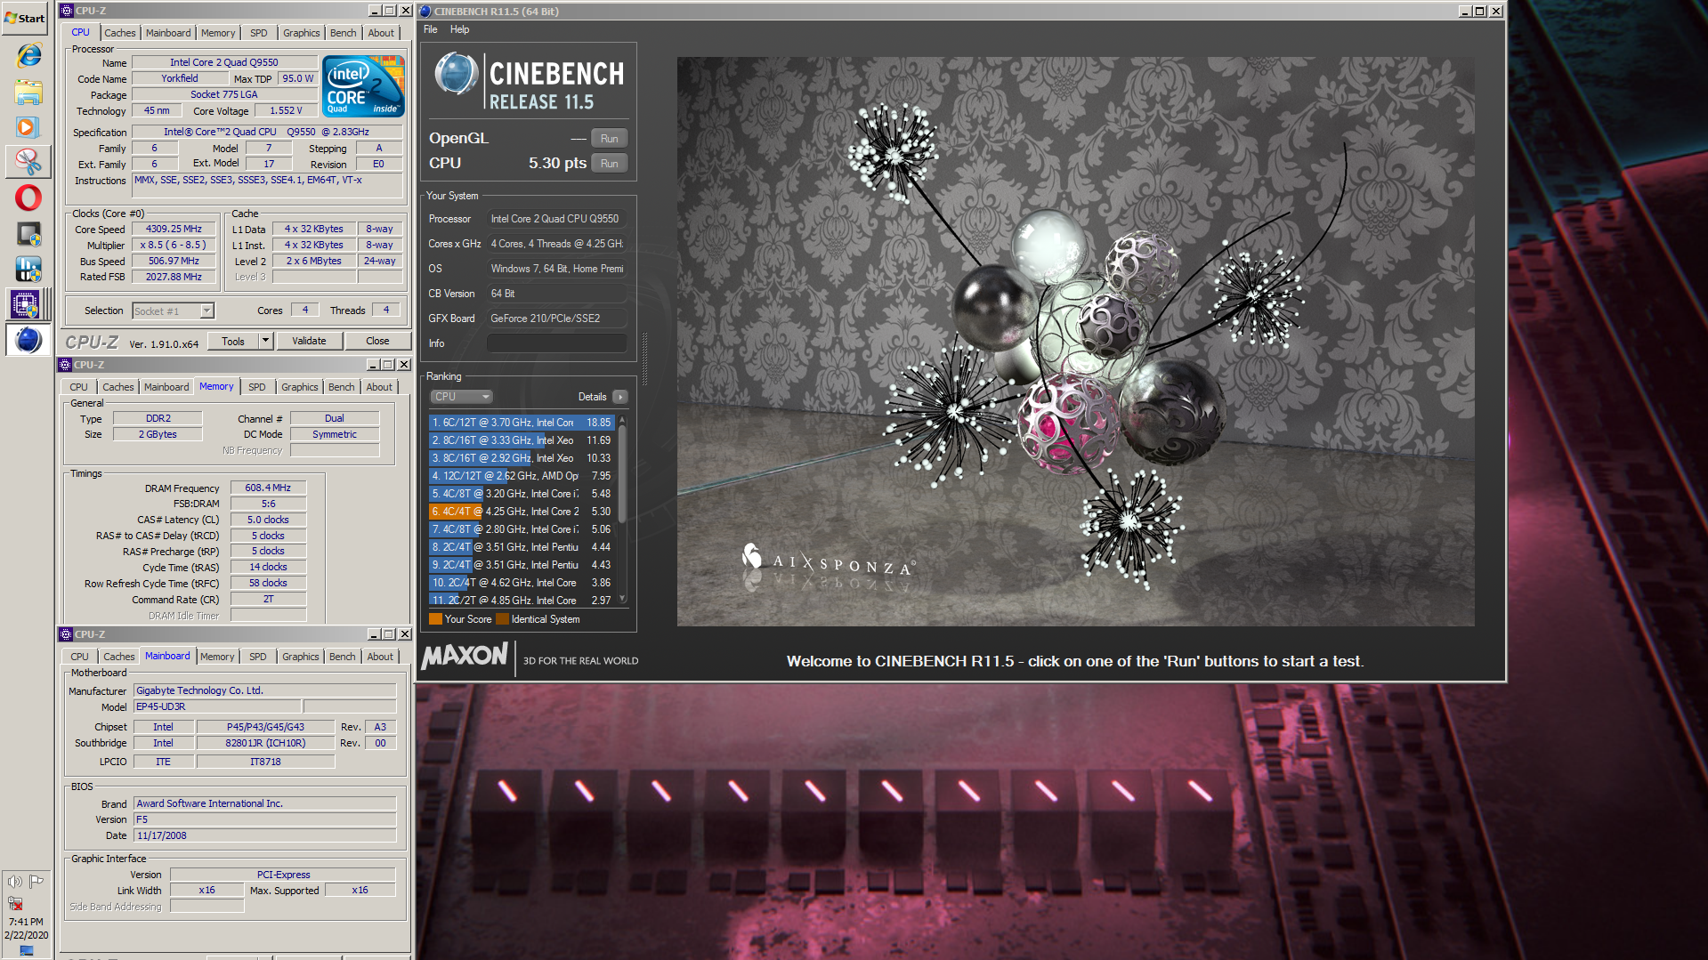Image resolution: width=1708 pixels, height=960 pixels.
Task: Click the MAXON logo
Action: 465,657
